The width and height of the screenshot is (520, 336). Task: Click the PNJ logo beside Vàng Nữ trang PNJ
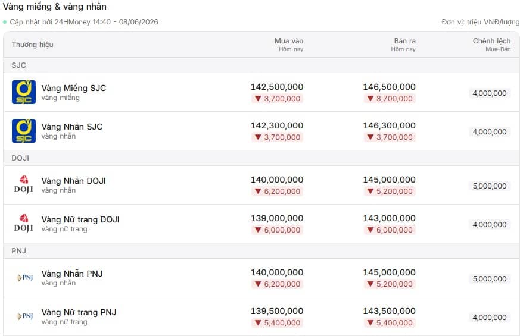tap(25, 316)
